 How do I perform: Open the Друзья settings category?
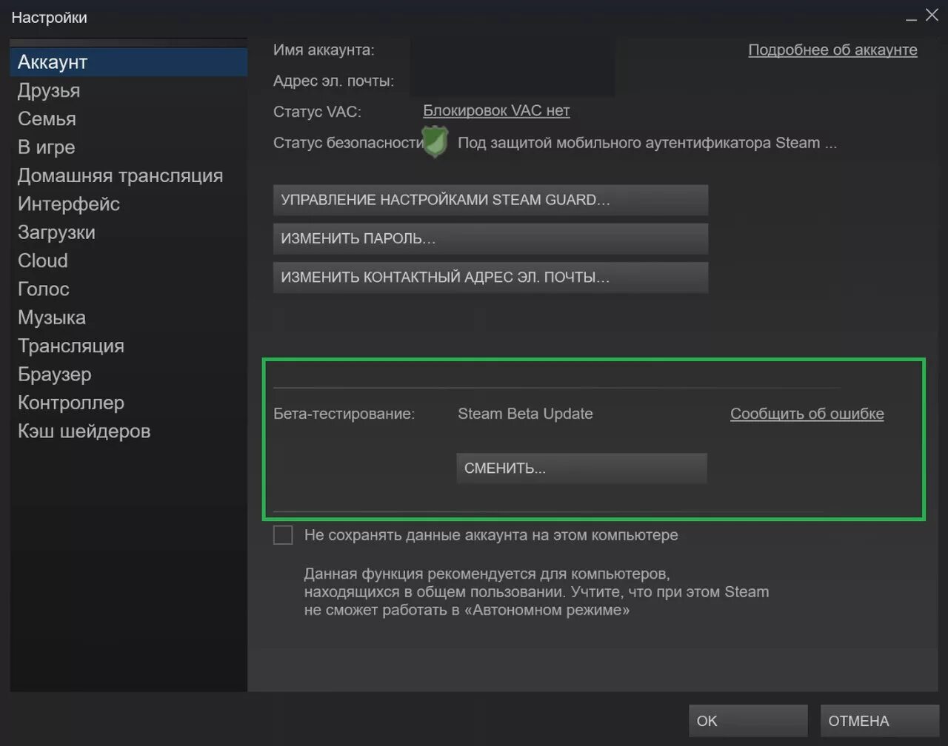pos(49,91)
